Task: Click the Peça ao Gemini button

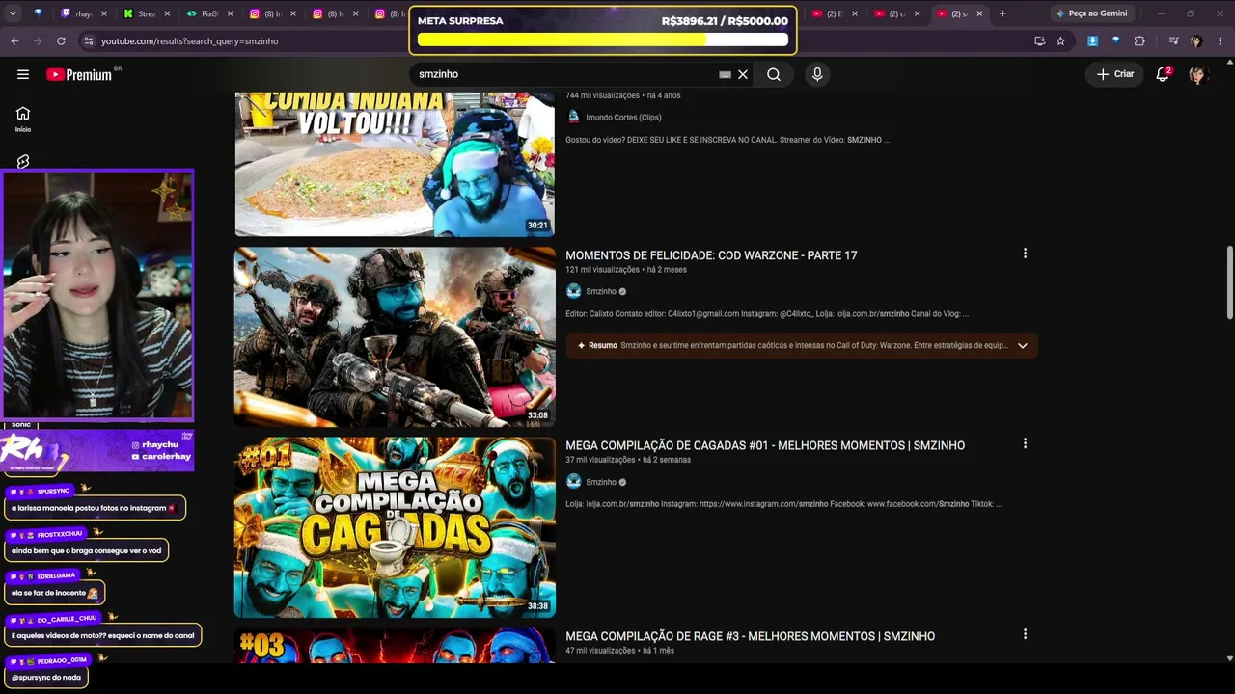Action: click(1091, 13)
